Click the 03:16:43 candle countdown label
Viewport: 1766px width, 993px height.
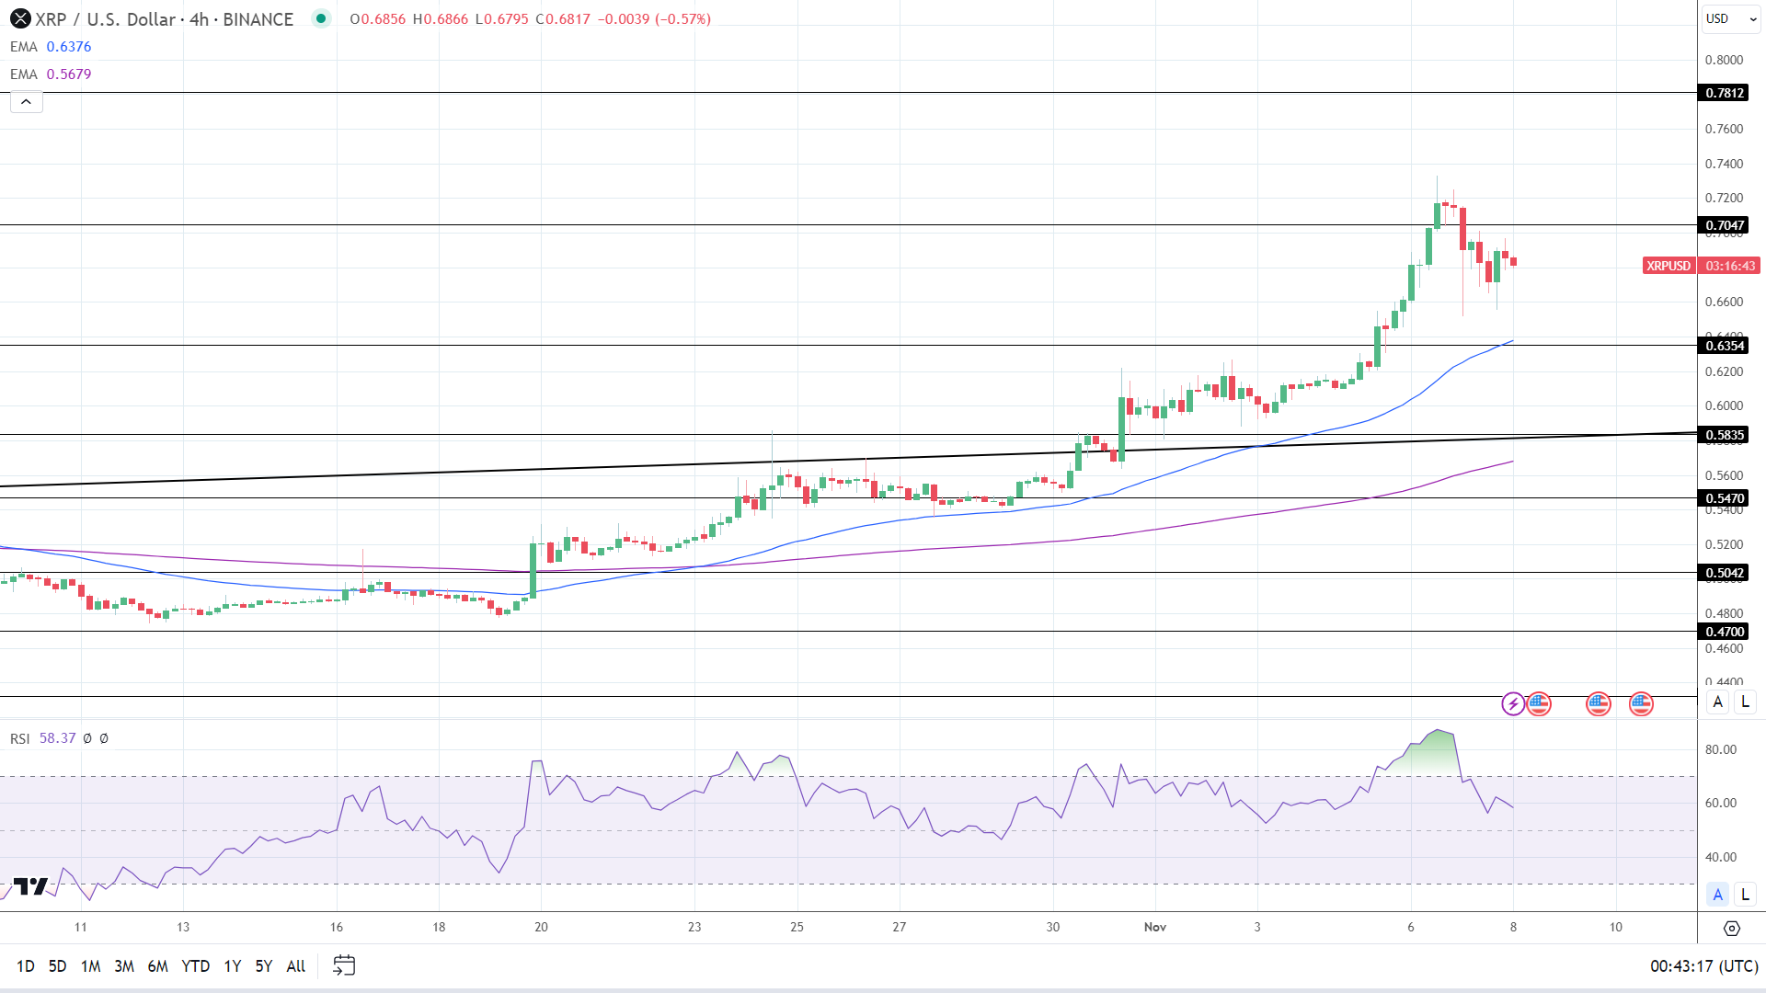point(1729,266)
